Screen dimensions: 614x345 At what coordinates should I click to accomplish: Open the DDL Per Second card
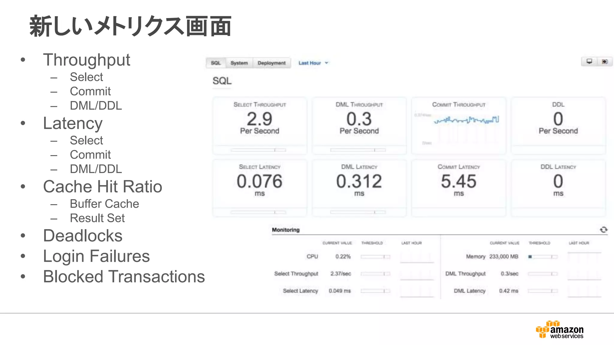pyautogui.click(x=558, y=125)
